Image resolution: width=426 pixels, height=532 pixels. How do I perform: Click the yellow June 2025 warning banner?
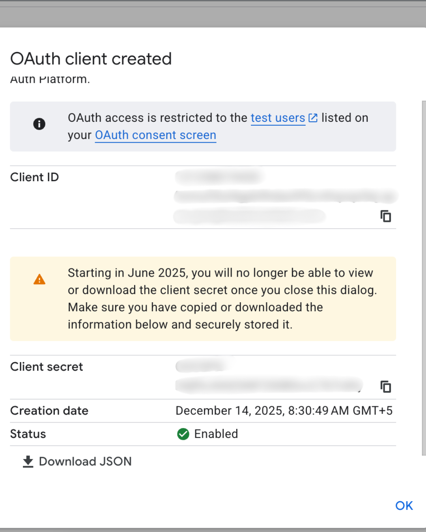coord(203,299)
